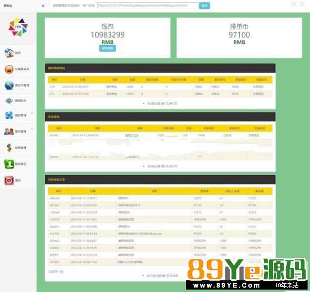Click first row of top table
This screenshot has width=310, height=292.
pos(160,87)
